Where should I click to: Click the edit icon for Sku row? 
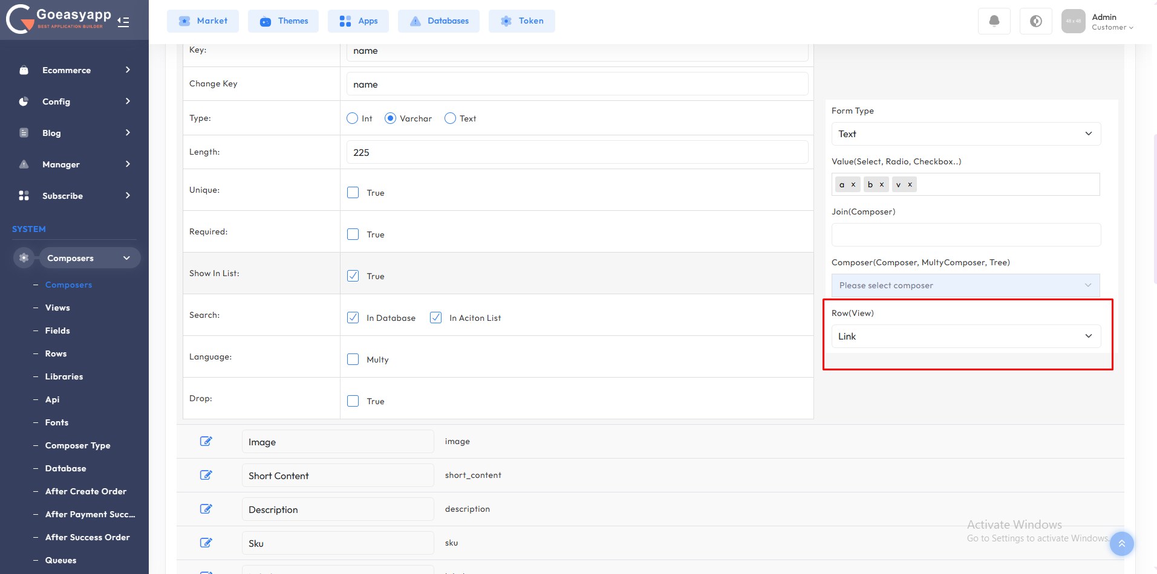[206, 543]
